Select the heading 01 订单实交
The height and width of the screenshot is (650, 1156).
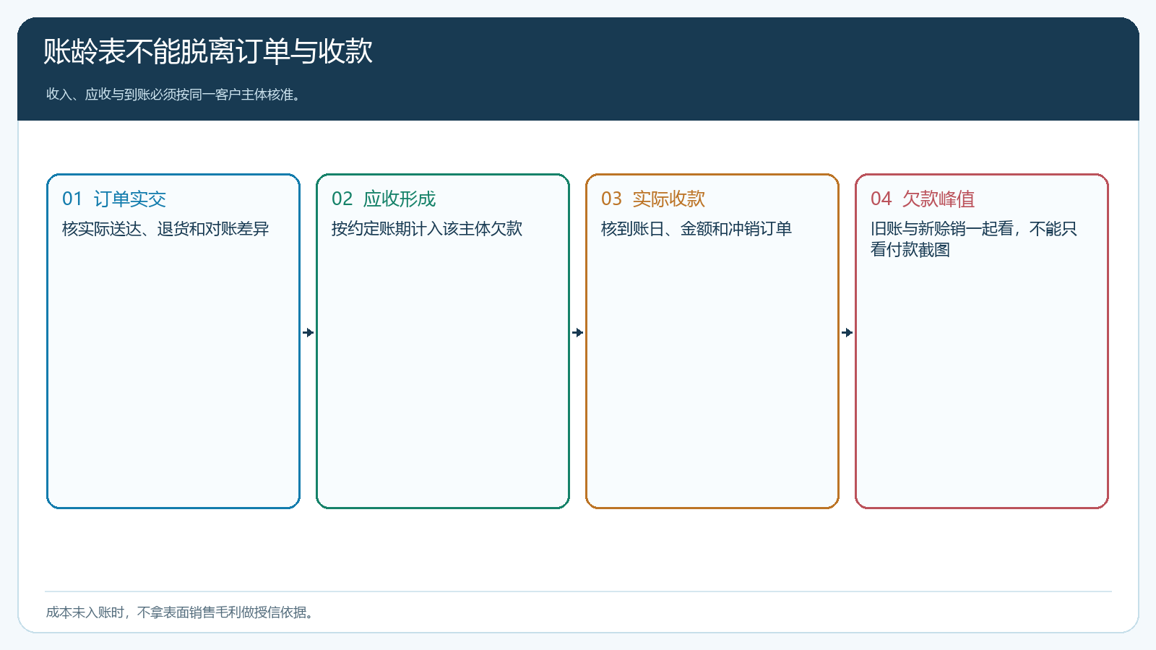tap(114, 199)
